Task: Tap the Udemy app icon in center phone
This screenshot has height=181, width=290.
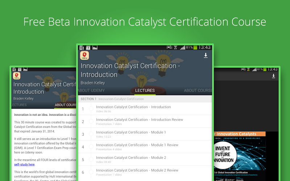Action: [x=84, y=55]
